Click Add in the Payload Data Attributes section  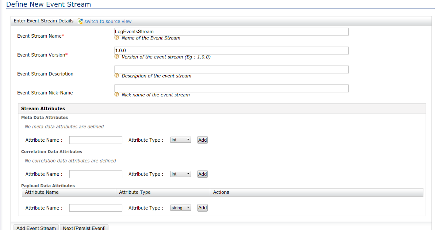202,207
